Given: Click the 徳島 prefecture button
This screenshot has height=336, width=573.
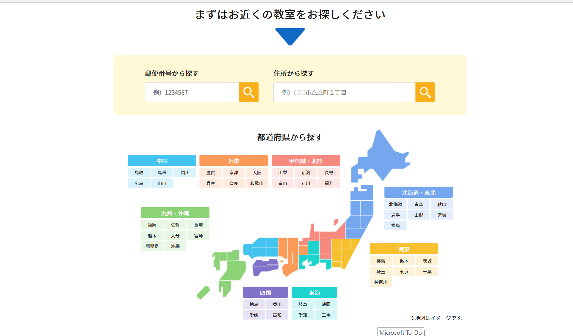Looking at the screenshot, I should click(254, 304).
